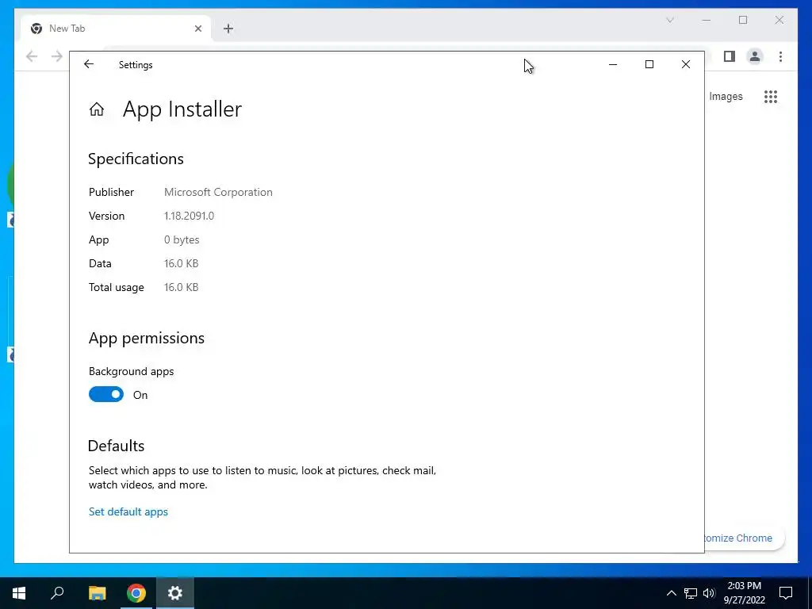Select Settings gear in taskbar
The height and width of the screenshot is (609, 812).
tap(175, 593)
